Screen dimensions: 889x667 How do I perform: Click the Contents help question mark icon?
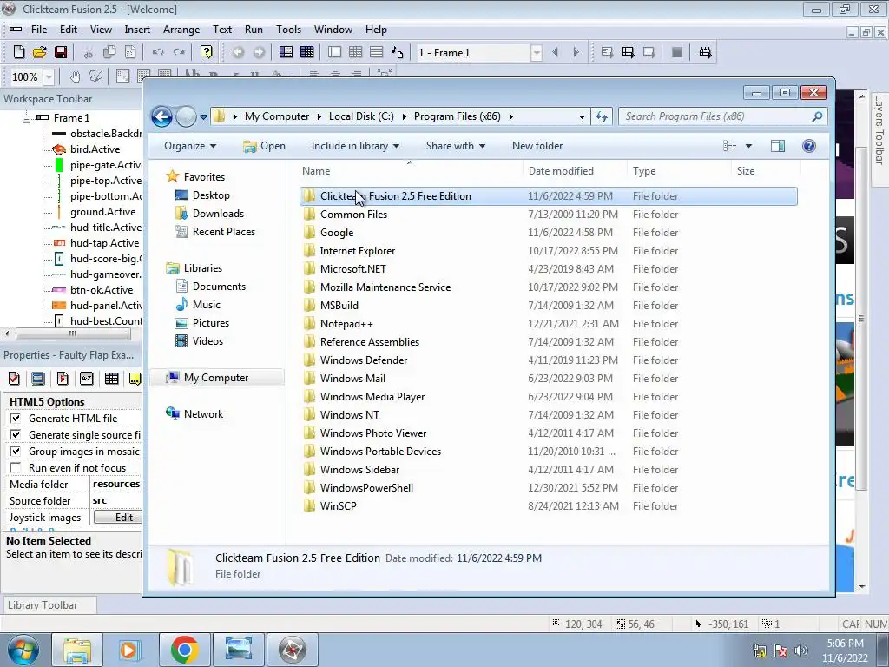[x=207, y=52]
